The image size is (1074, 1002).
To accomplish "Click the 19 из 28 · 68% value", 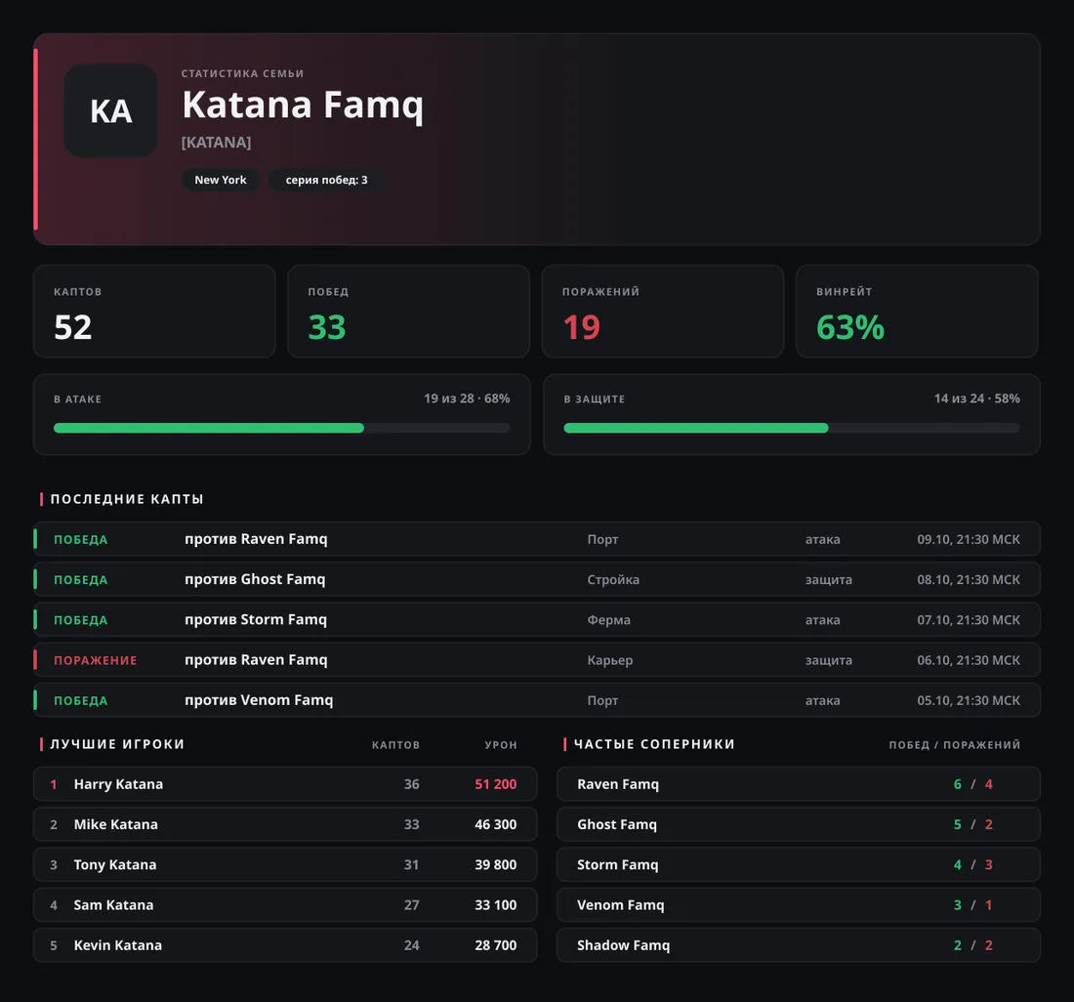I will pyautogui.click(x=467, y=398).
